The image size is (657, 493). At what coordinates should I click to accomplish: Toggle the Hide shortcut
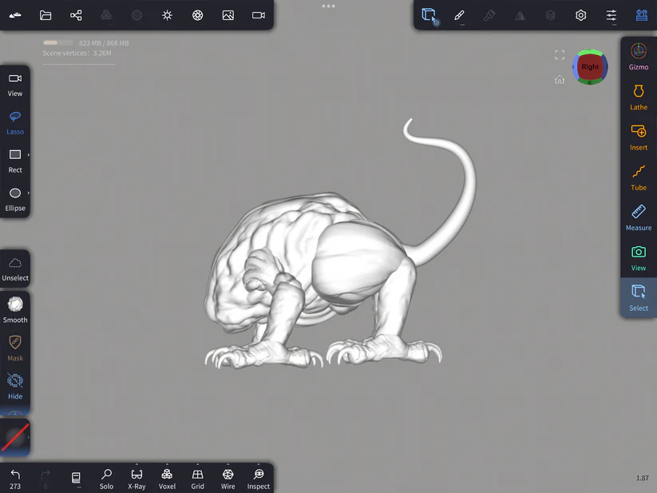pos(15,387)
